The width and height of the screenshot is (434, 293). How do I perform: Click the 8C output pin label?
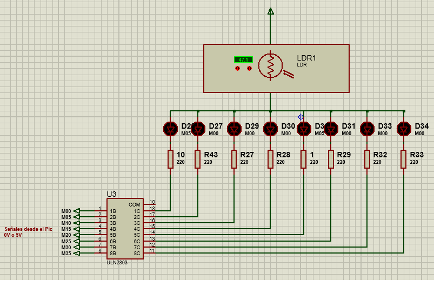pos(137,254)
